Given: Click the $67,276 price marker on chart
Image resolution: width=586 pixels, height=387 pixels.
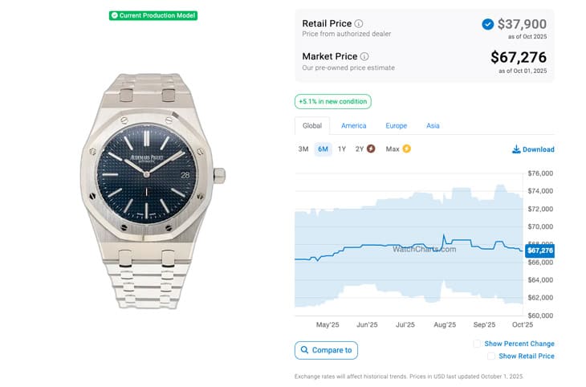Looking at the screenshot, I should 539,251.
